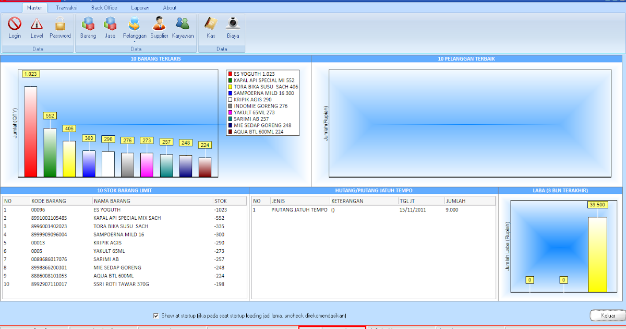Viewport: 626px width, 329px height.
Task: Click the yellow TORA BIKA SUSU legend swatch
Action: tap(230, 87)
